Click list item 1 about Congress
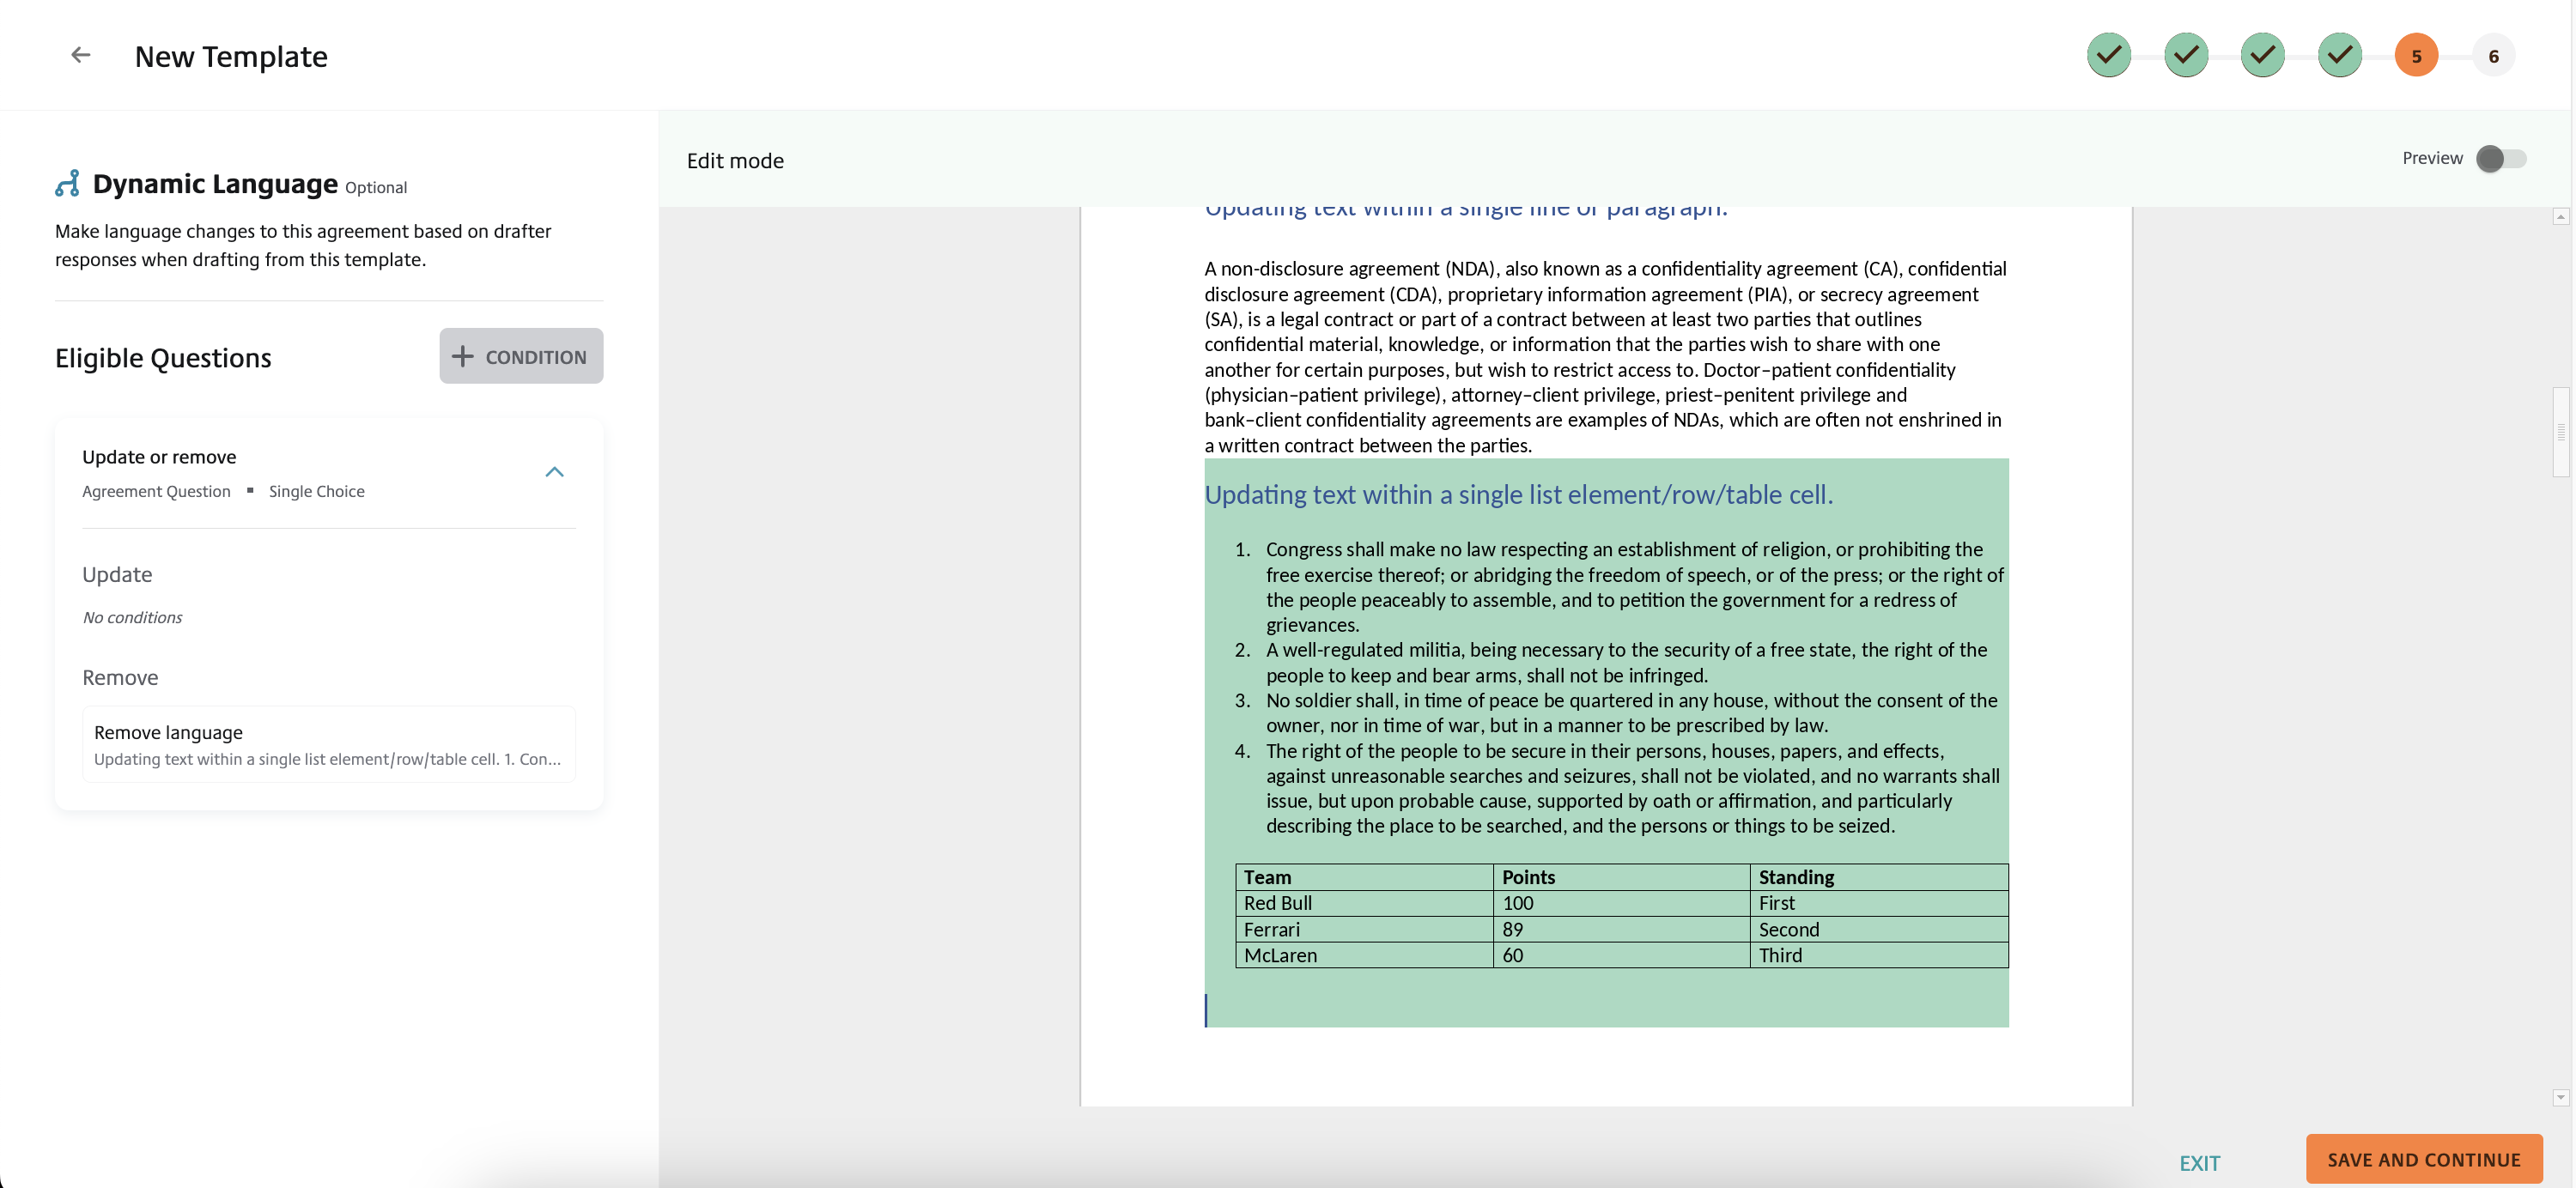2576x1188 pixels. [1634, 587]
